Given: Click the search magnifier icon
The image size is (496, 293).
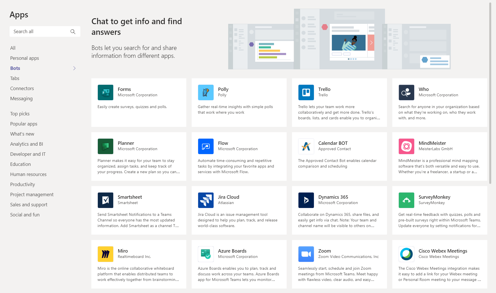Looking at the screenshot, I should [73, 31].
